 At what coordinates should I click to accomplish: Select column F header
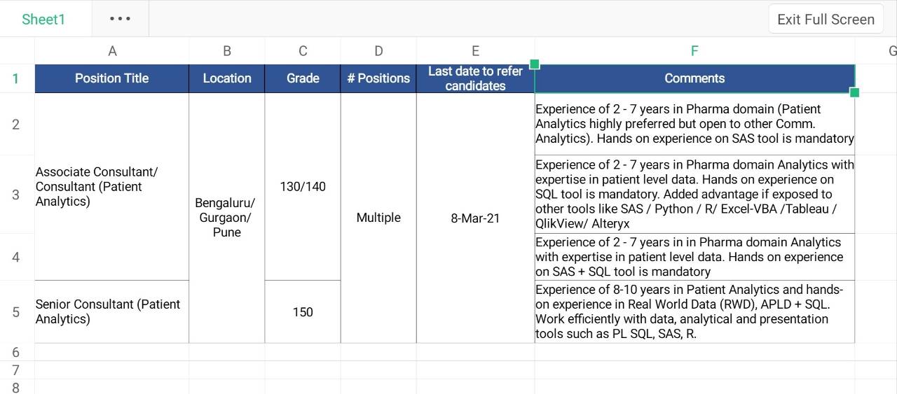[694, 50]
